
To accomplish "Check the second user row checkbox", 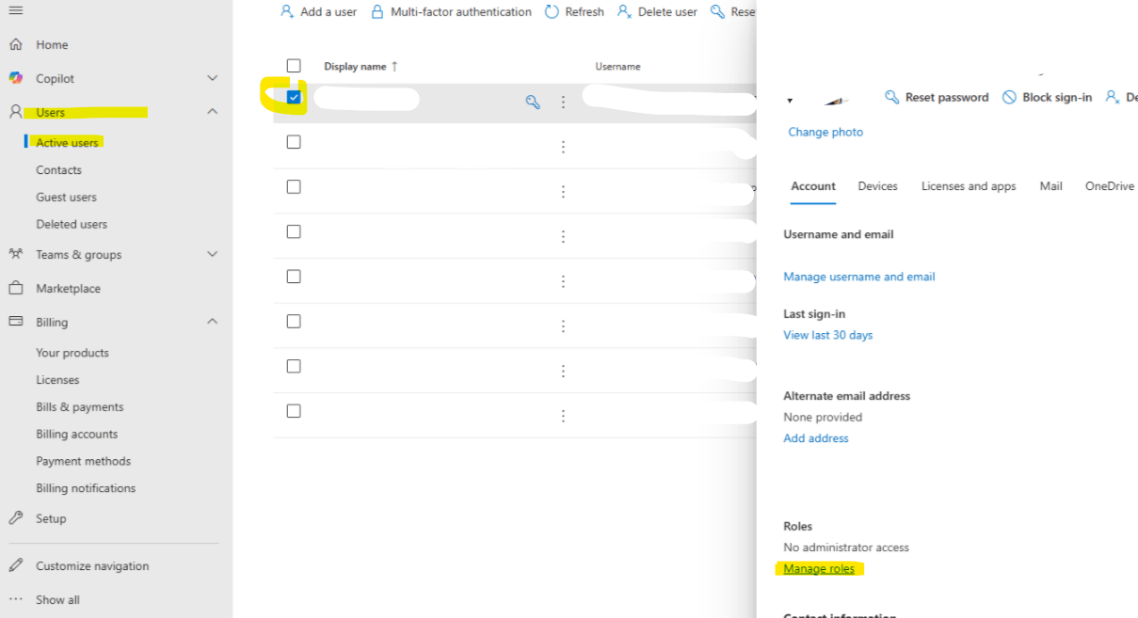I will tap(293, 142).
